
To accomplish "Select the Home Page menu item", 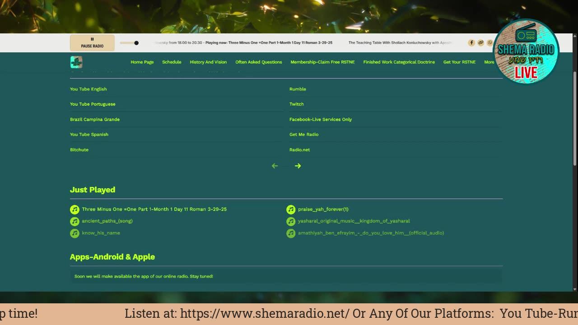I will 142,62.
